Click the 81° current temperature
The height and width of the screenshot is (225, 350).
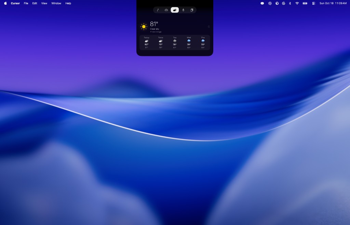point(154,24)
